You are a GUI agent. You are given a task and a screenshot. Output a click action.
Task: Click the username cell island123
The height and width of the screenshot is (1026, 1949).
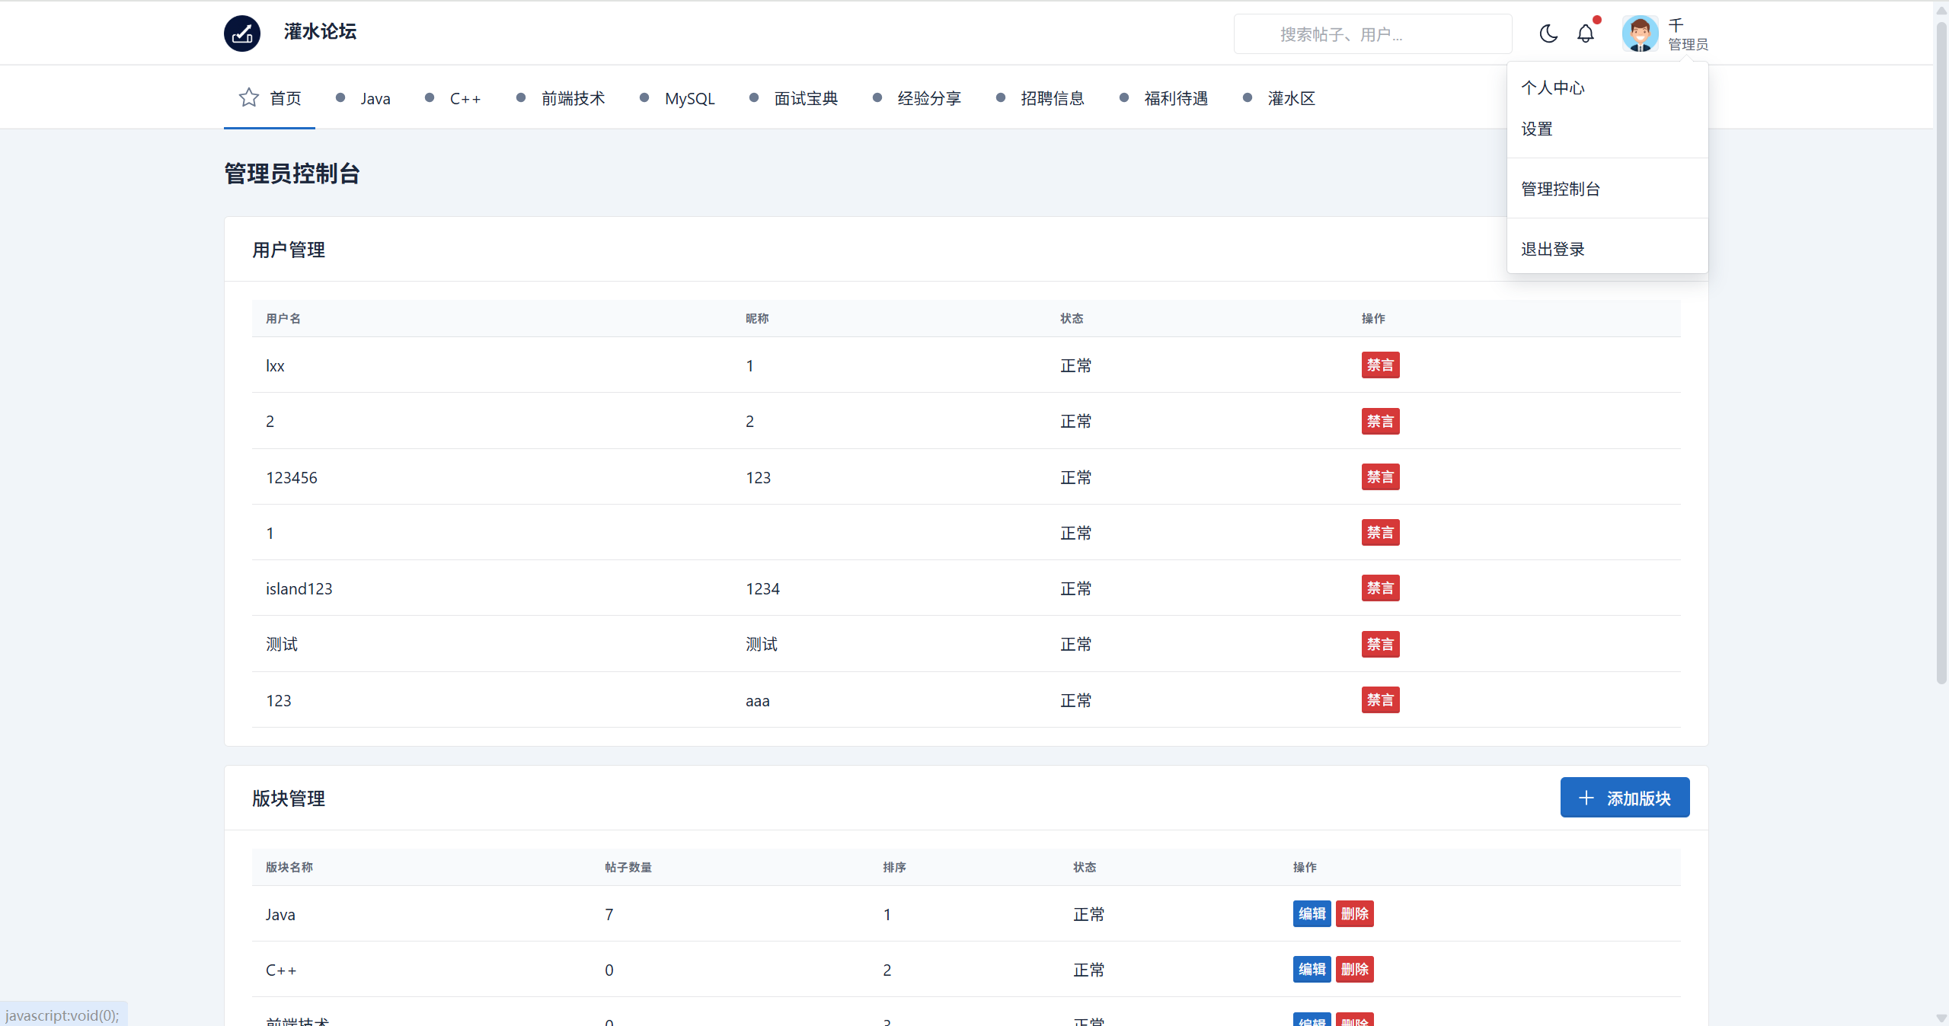[x=299, y=589]
